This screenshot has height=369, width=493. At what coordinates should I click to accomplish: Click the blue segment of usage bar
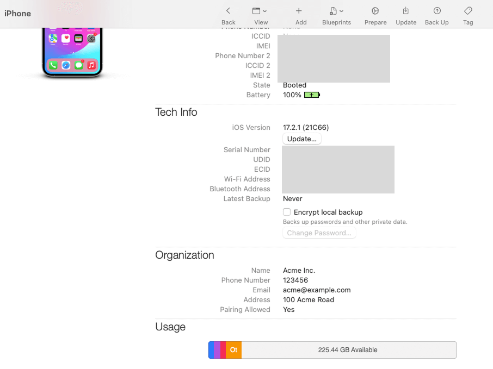(211, 350)
